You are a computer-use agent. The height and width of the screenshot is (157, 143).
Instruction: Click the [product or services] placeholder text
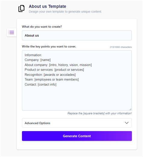pos(69,70)
